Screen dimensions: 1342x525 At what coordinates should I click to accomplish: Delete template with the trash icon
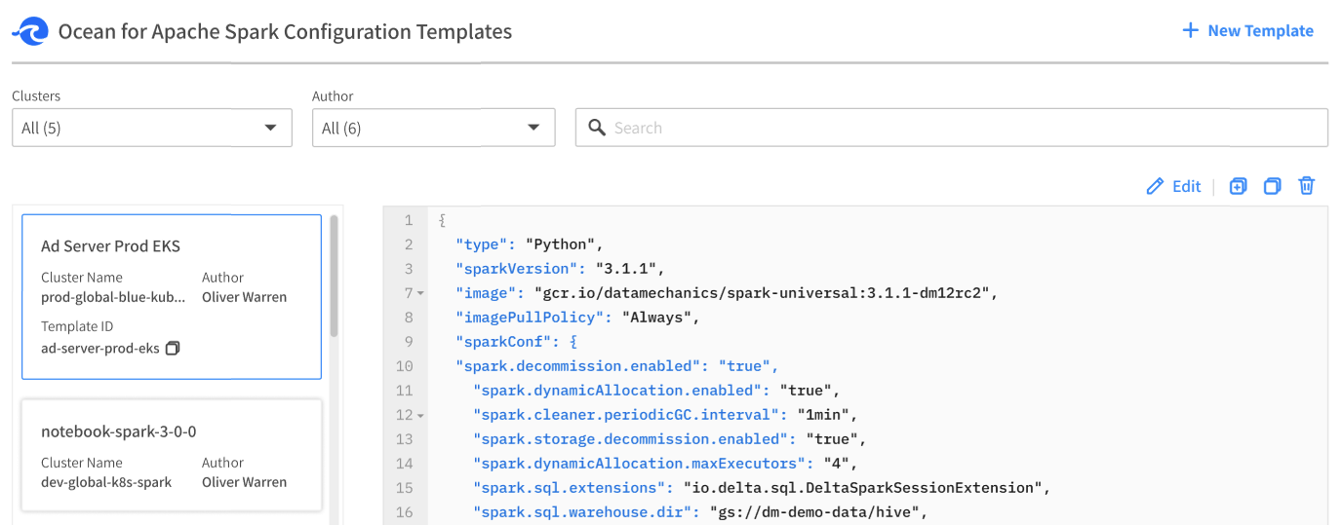1307,186
